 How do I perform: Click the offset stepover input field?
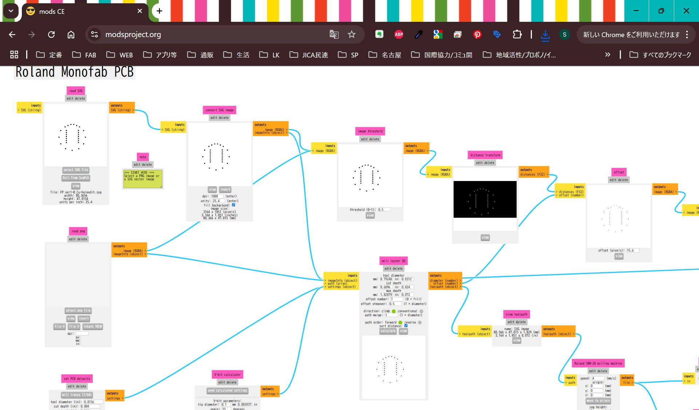coord(395,304)
